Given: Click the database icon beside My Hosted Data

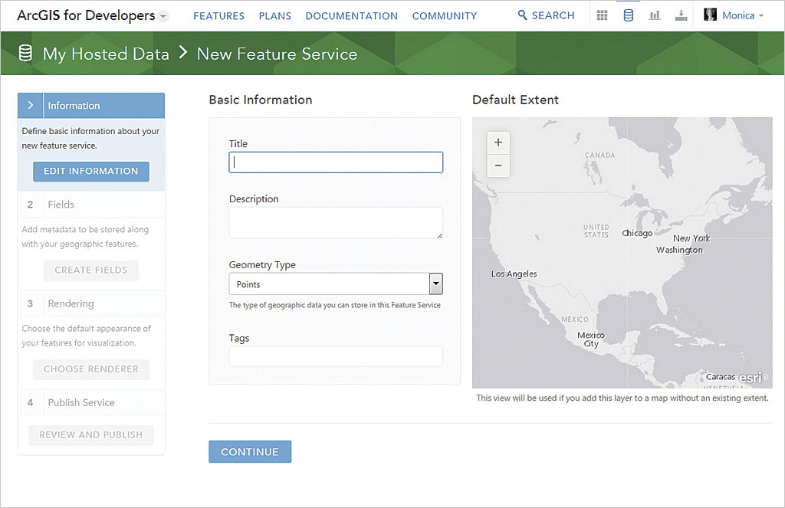Looking at the screenshot, I should tap(25, 54).
